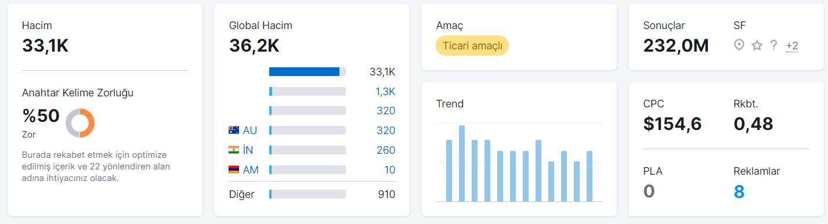Screen dimensions: 828x224
Task: Expand the +2 additional SERP features
Action: (792, 46)
